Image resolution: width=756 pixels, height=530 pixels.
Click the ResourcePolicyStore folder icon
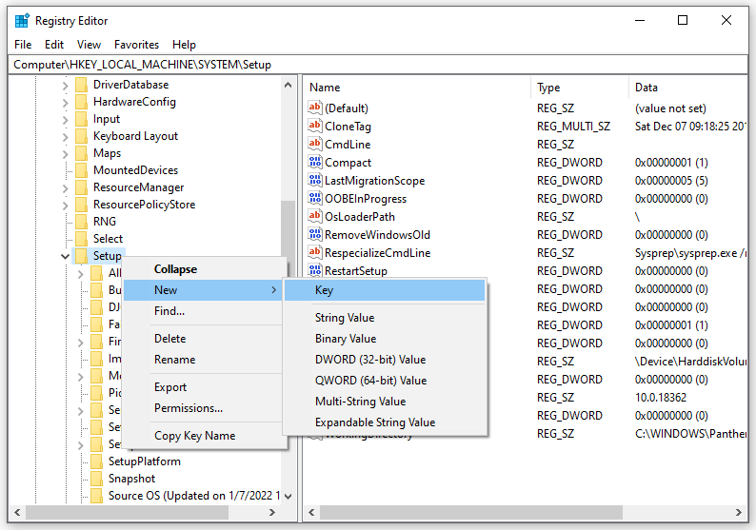(82, 205)
